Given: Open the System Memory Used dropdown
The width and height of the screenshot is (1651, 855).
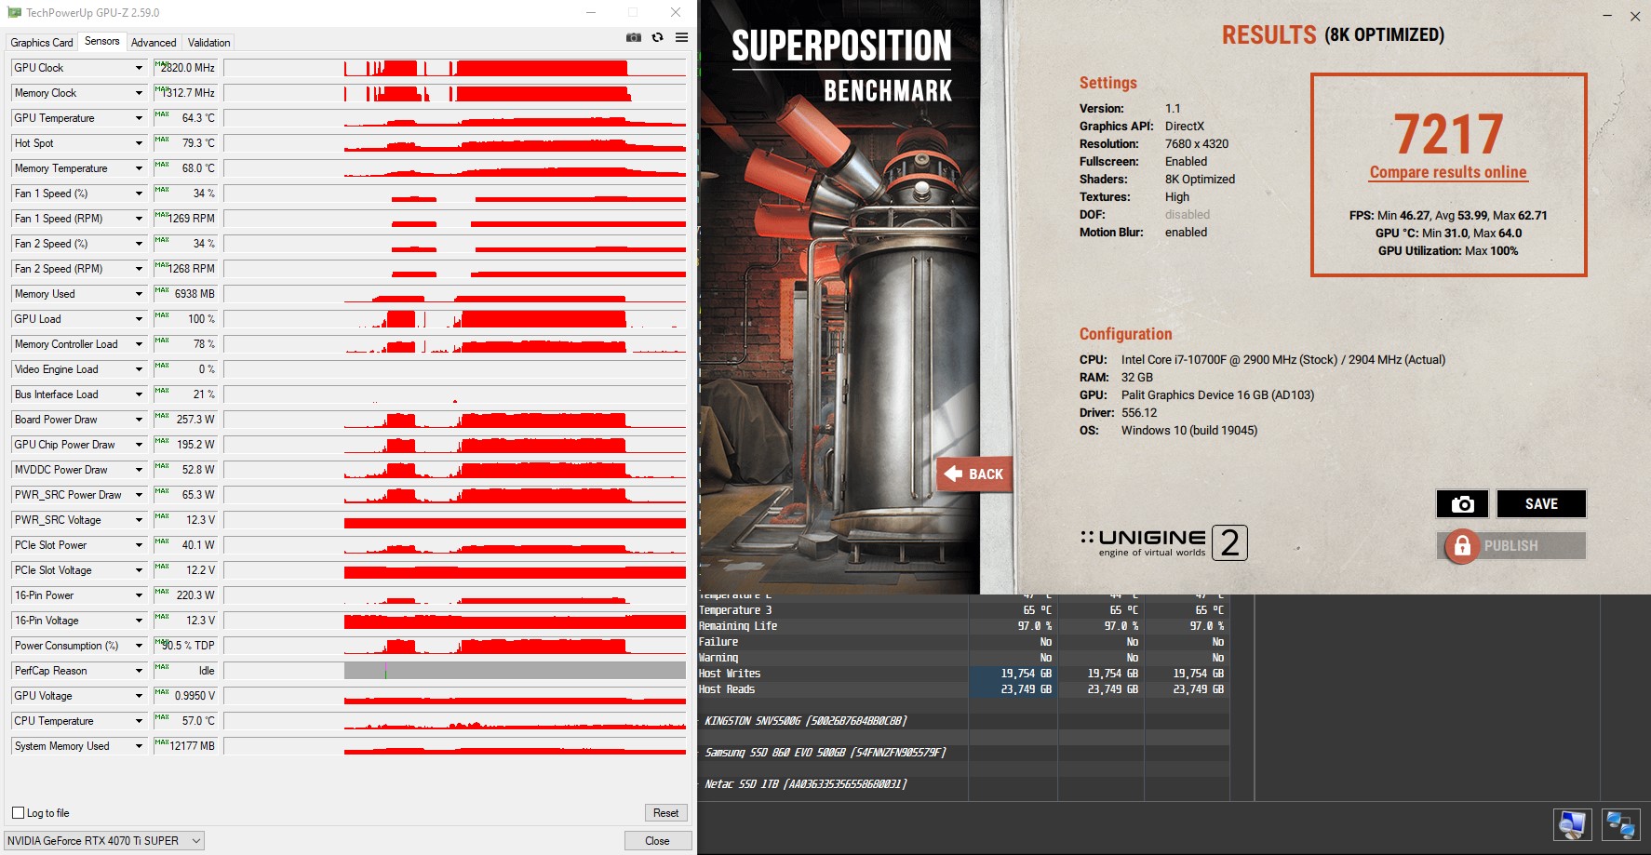Looking at the screenshot, I should [x=139, y=746].
